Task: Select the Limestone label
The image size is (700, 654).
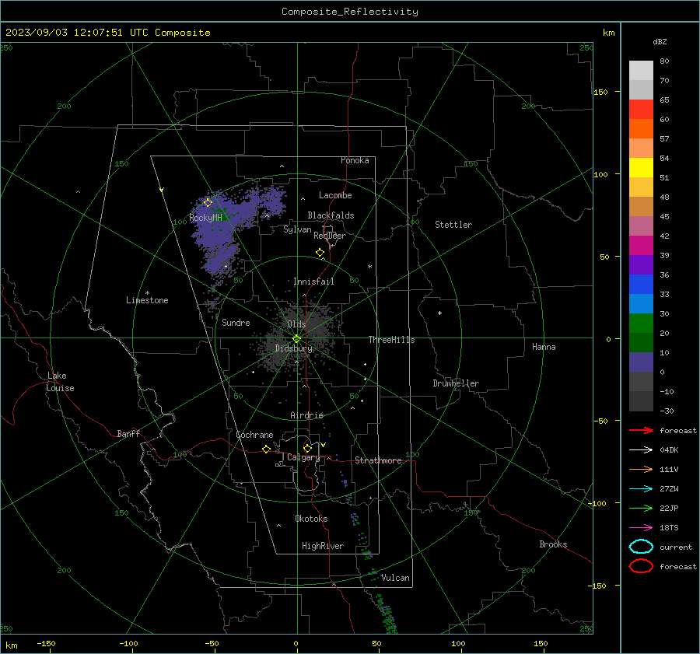Action: point(147,300)
